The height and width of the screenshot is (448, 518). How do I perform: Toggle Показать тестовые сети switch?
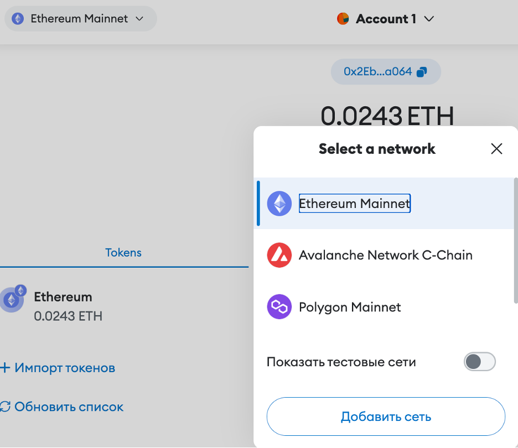tap(479, 362)
